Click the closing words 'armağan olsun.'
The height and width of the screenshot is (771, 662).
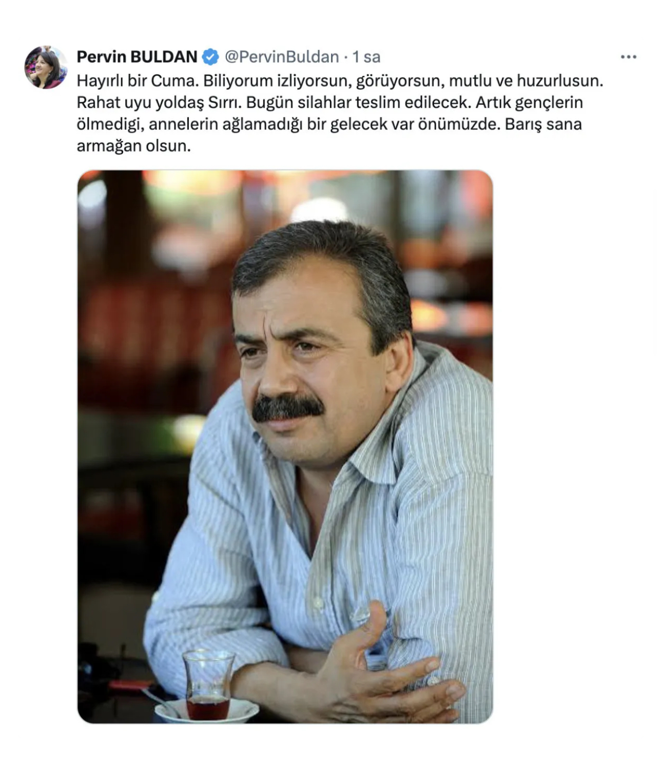click(x=133, y=146)
